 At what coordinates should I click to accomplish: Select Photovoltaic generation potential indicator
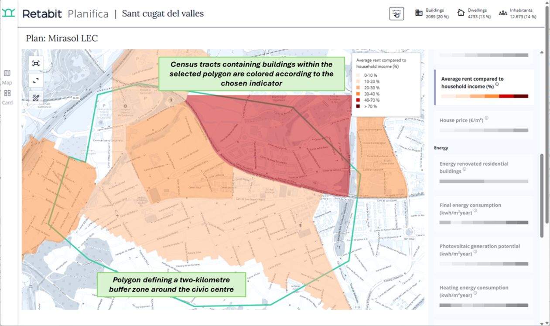pos(483,254)
